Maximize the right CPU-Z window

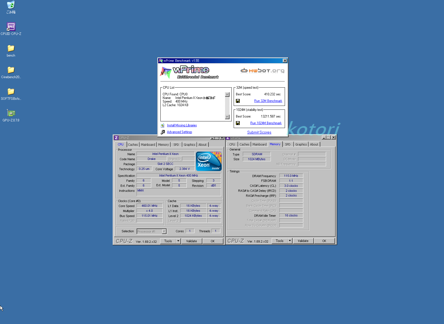(329, 137)
